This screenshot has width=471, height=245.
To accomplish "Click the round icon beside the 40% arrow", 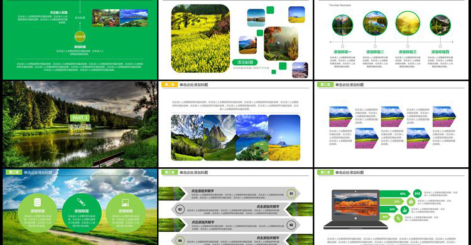I will pyautogui.click(x=398, y=218).
